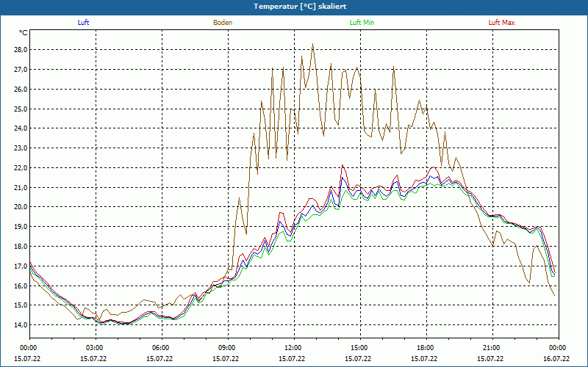Click the 03:00 time axis label
588x367 pixels.
tap(95, 348)
